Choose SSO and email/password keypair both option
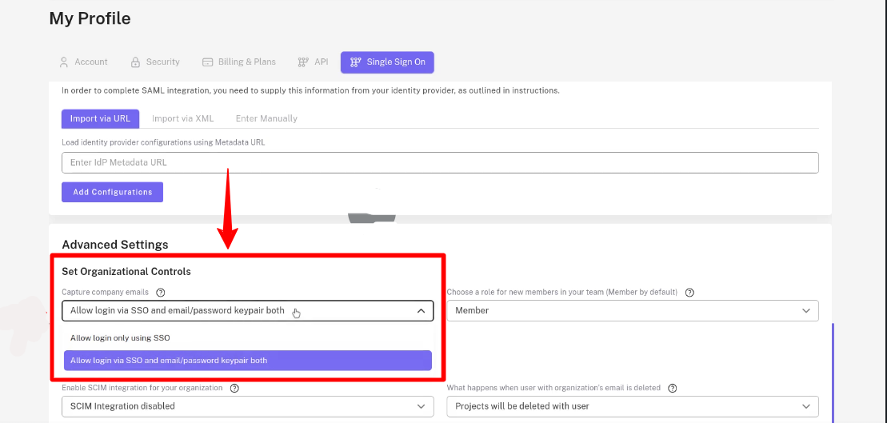This screenshot has width=887, height=423. [x=248, y=360]
